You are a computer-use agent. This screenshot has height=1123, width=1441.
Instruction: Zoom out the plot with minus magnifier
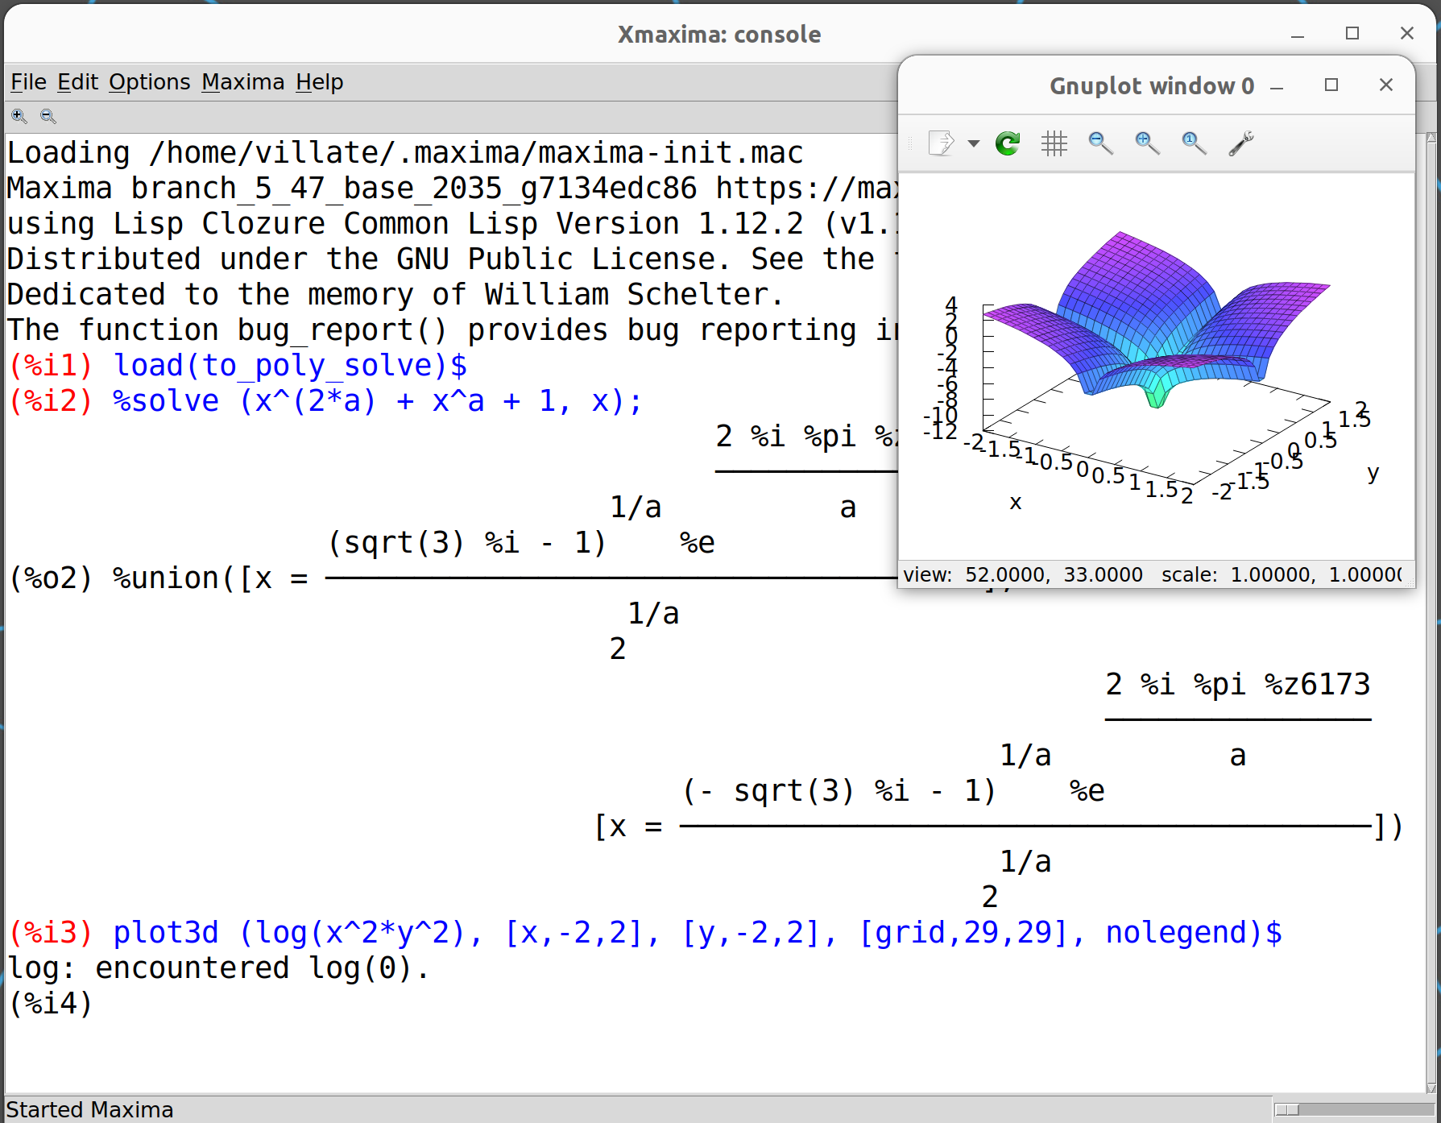coord(1100,143)
